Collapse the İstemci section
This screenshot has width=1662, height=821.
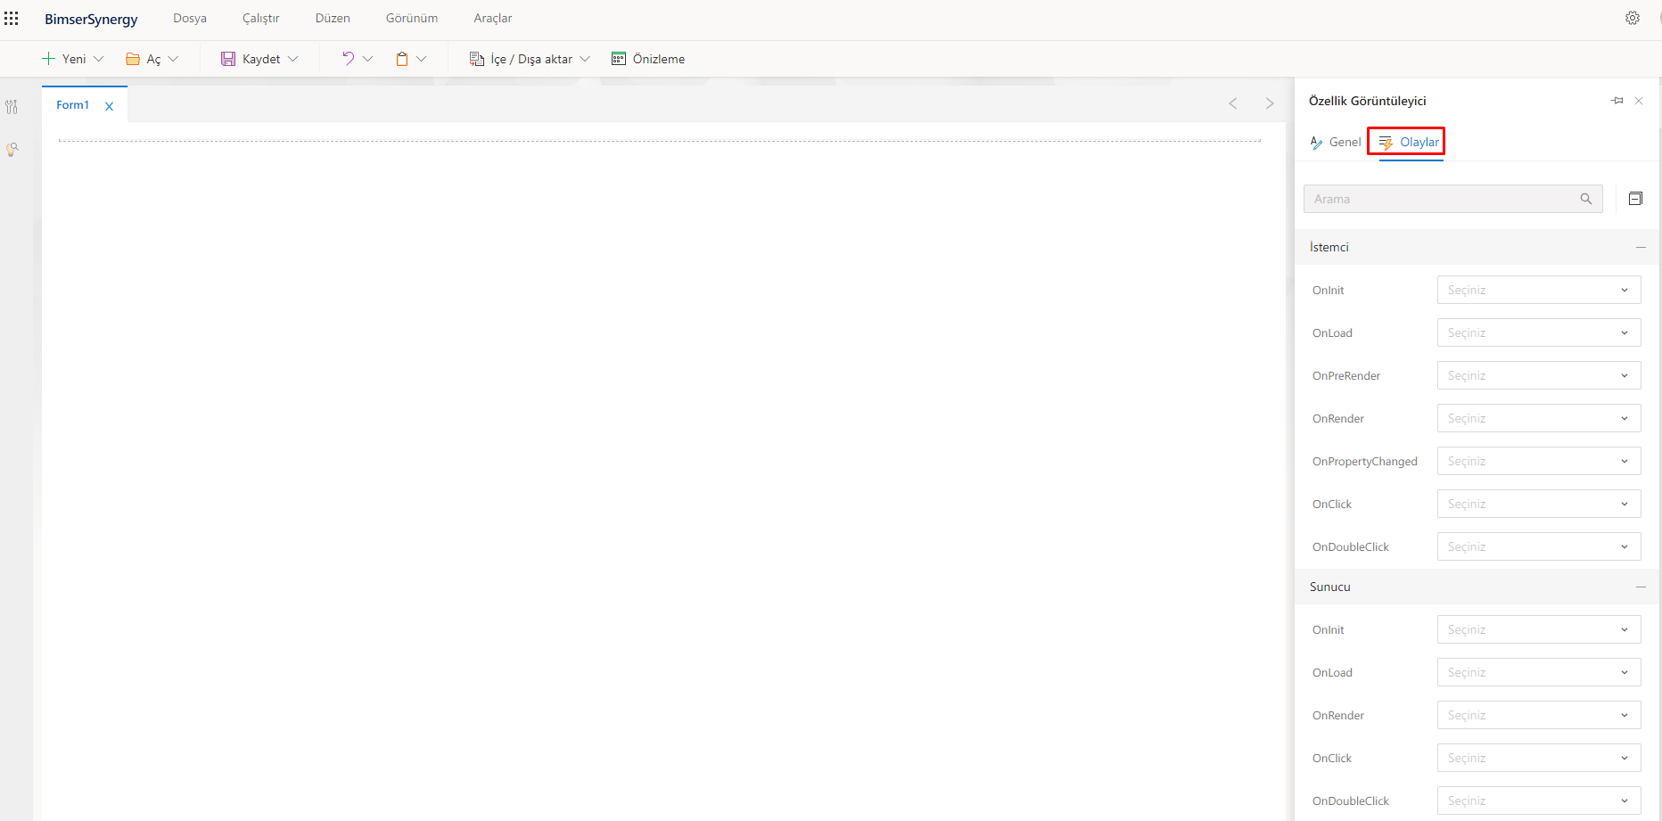click(1641, 247)
